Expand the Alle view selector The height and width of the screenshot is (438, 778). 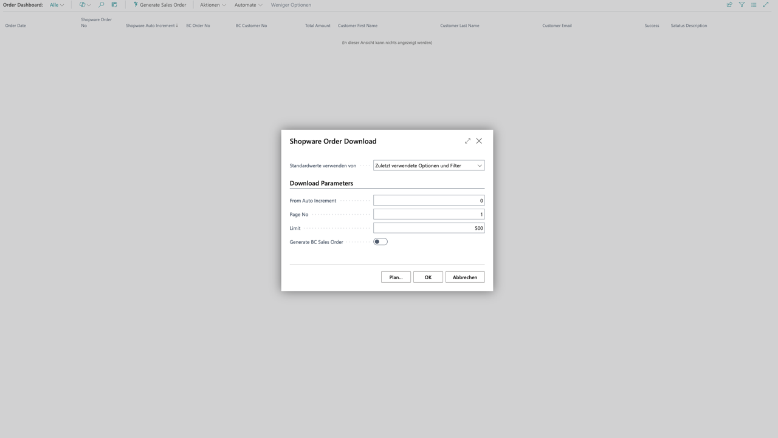(x=56, y=5)
